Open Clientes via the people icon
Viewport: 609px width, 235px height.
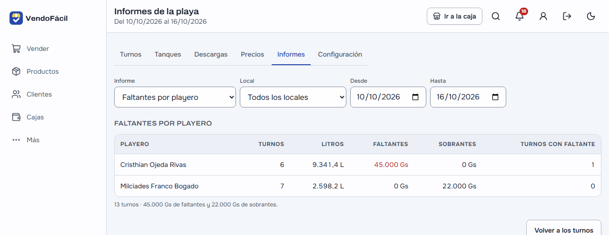(x=16, y=94)
